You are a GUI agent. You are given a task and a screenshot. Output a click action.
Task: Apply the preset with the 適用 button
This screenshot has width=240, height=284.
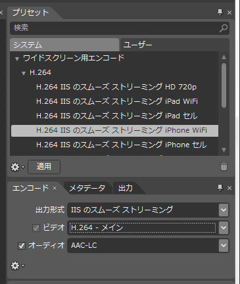pos(44,167)
